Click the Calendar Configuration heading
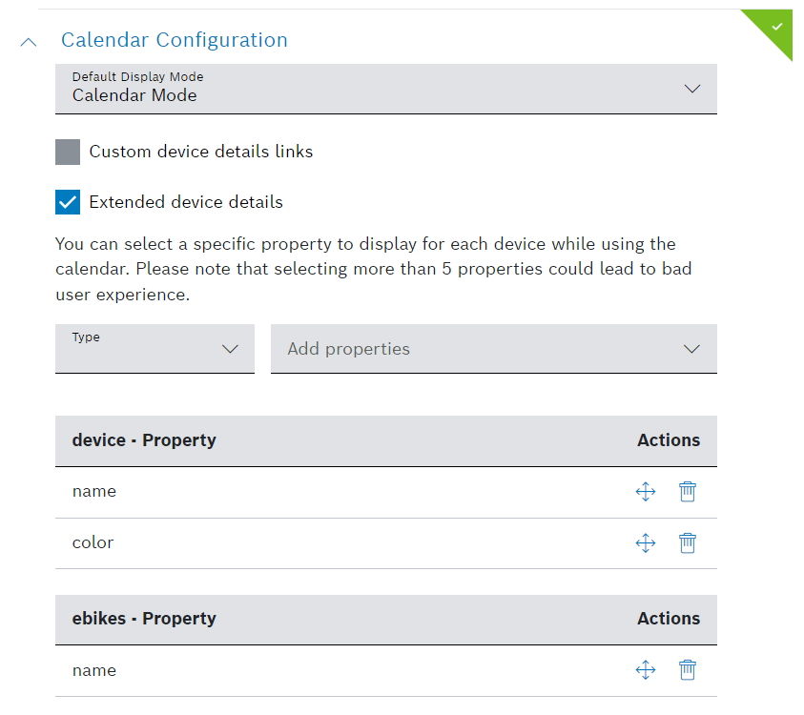The height and width of the screenshot is (715, 804). 175,40
